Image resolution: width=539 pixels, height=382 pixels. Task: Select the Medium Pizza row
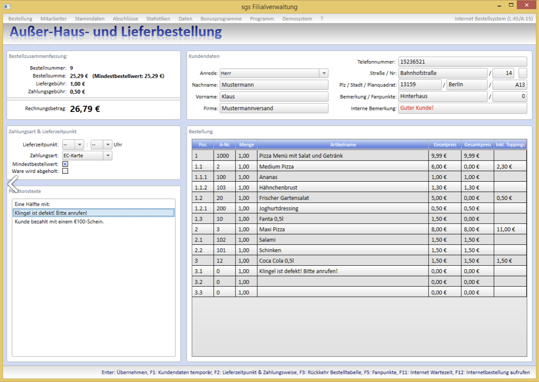click(359, 167)
